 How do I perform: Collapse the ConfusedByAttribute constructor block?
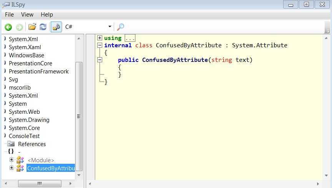click(100, 60)
